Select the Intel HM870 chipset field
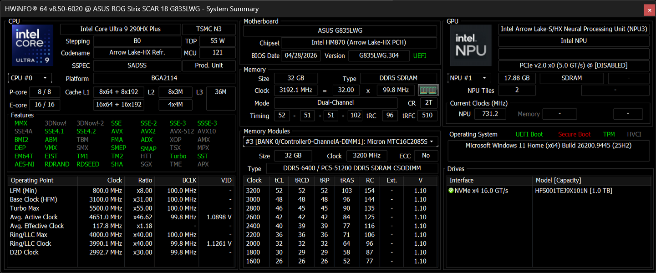This screenshot has width=656, height=273. point(359,43)
